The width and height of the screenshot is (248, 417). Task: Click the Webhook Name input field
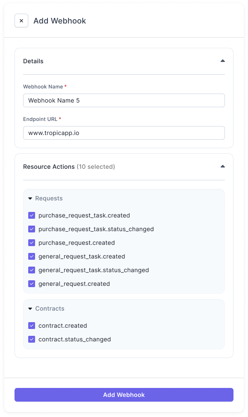(124, 100)
